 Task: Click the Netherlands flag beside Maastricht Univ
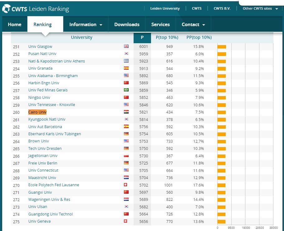(126, 178)
